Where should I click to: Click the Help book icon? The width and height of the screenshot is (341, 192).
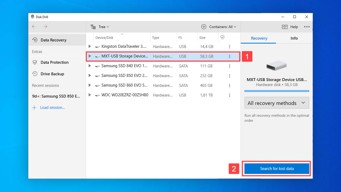285,27
